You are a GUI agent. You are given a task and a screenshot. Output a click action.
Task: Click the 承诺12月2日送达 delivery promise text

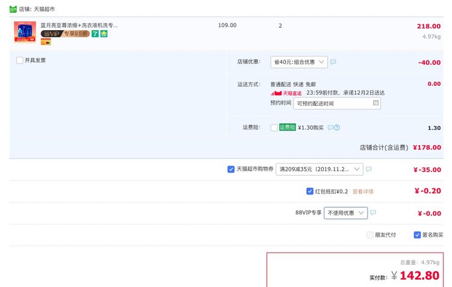pyautogui.click(x=364, y=93)
